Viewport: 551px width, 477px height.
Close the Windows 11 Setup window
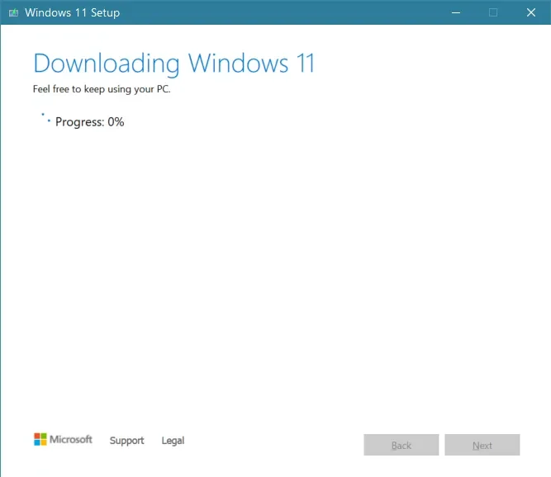tap(531, 12)
